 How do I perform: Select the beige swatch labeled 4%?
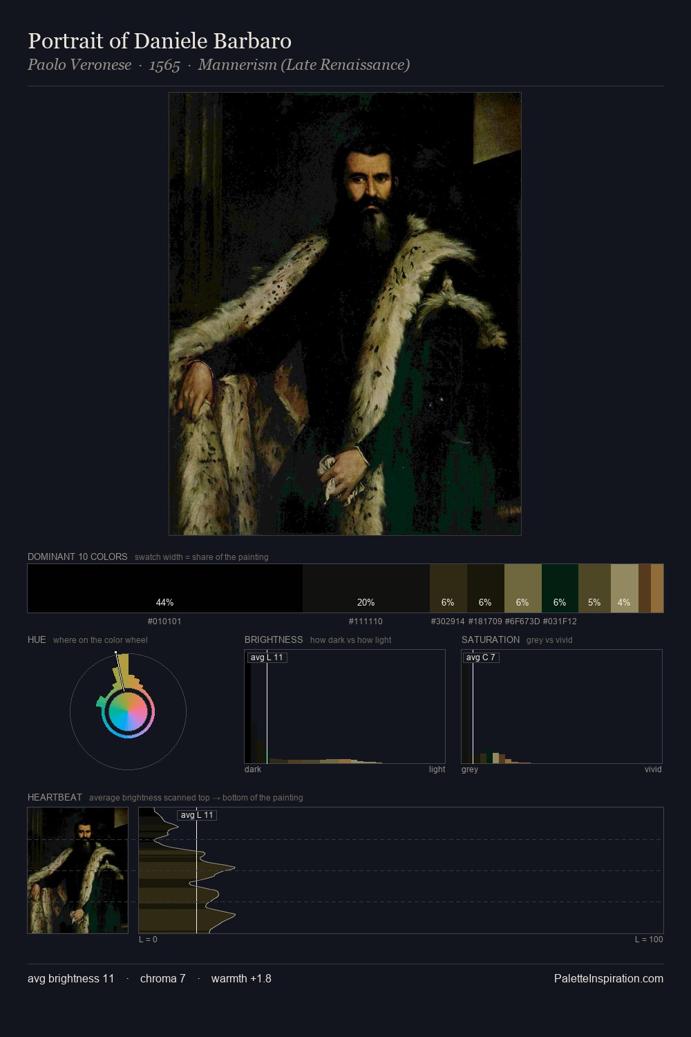pyautogui.click(x=625, y=588)
